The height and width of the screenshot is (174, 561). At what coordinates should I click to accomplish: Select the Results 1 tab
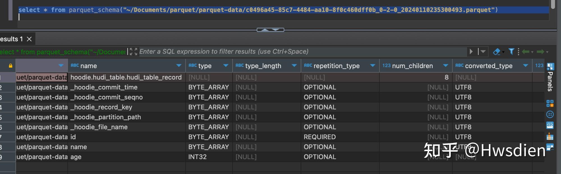point(11,39)
